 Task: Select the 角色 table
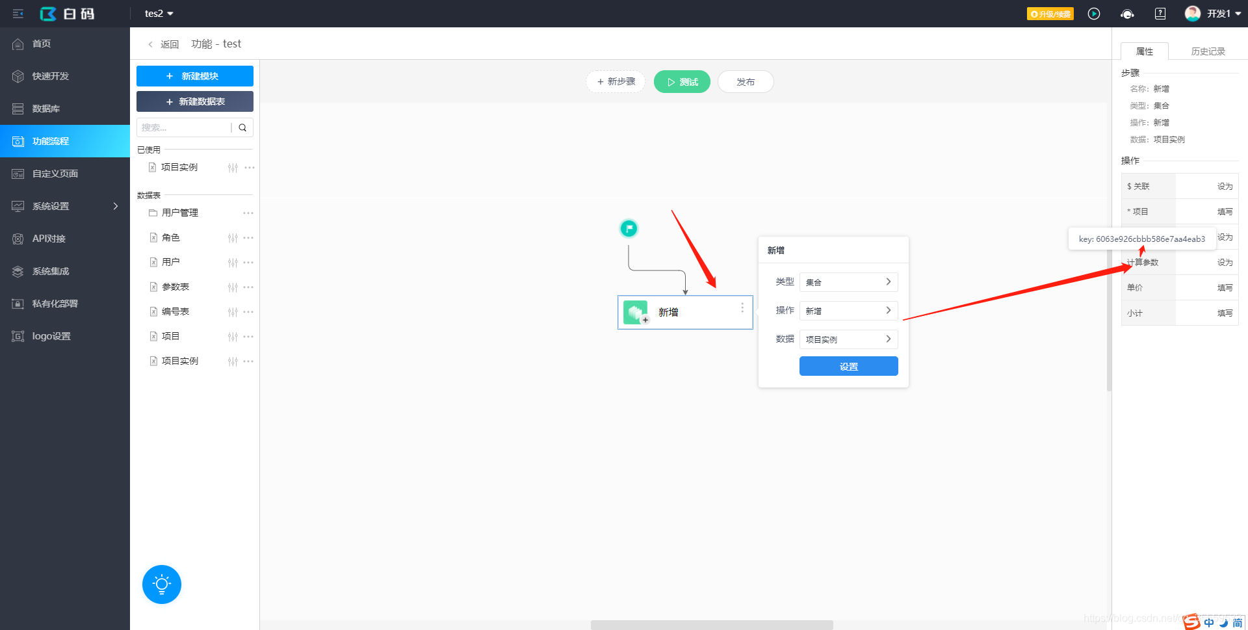point(170,237)
